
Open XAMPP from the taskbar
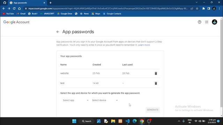coord(120,121)
